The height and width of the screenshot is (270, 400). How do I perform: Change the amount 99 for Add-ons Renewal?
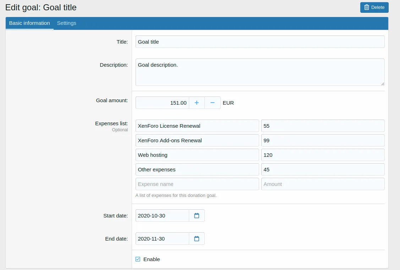click(322, 140)
